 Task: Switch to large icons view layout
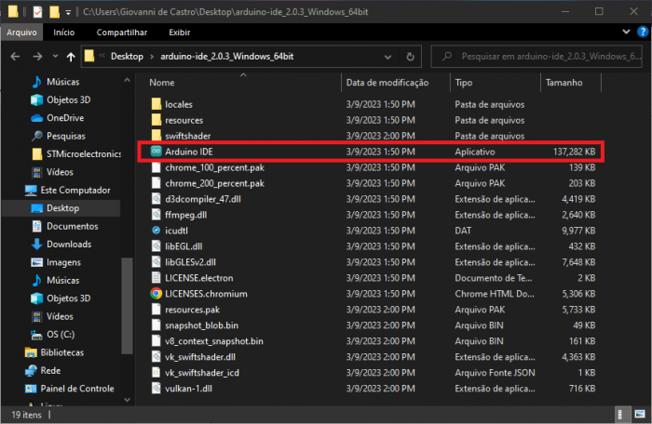click(x=640, y=414)
